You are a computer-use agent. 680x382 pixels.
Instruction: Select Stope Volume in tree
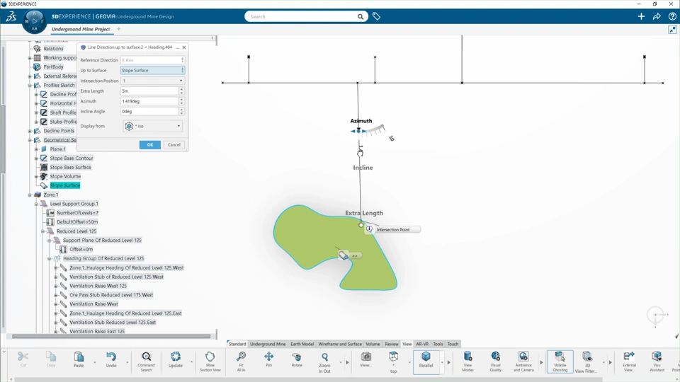click(x=65, y=176)
